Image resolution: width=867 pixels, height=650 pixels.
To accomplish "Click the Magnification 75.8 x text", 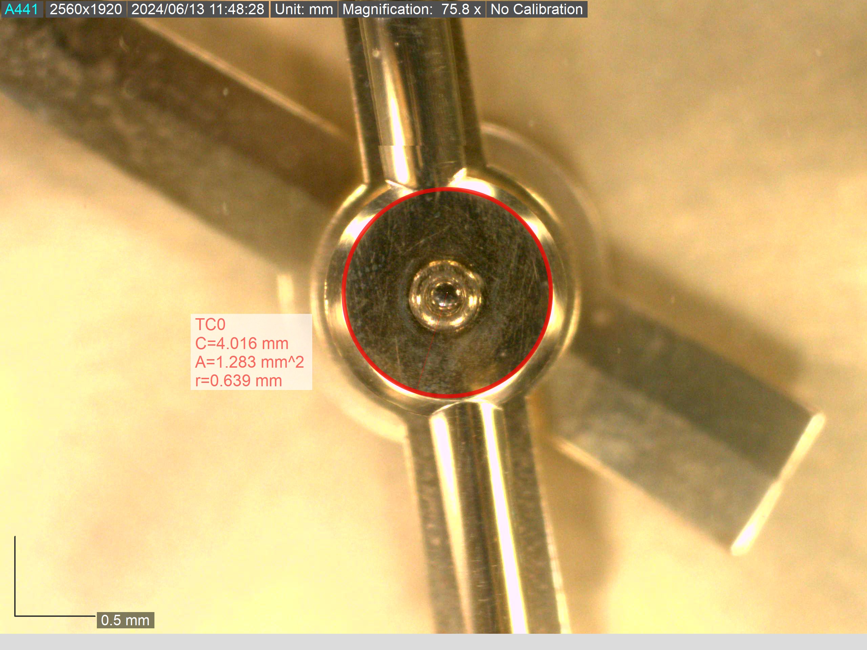I will pos(411,9).
